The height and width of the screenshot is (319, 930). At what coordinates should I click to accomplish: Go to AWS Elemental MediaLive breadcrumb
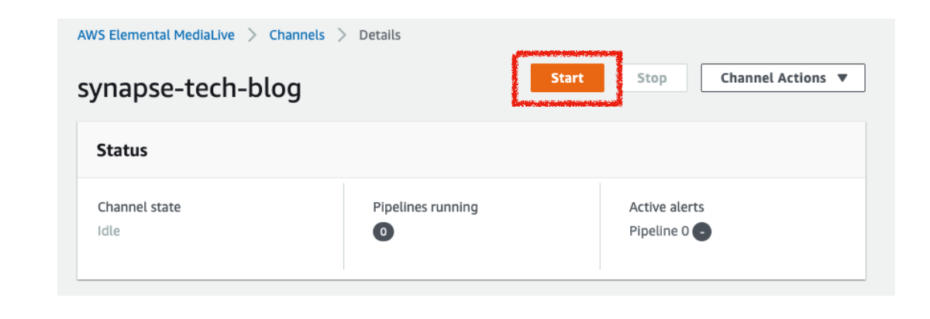pyautogui.click(x=156, y=36)
